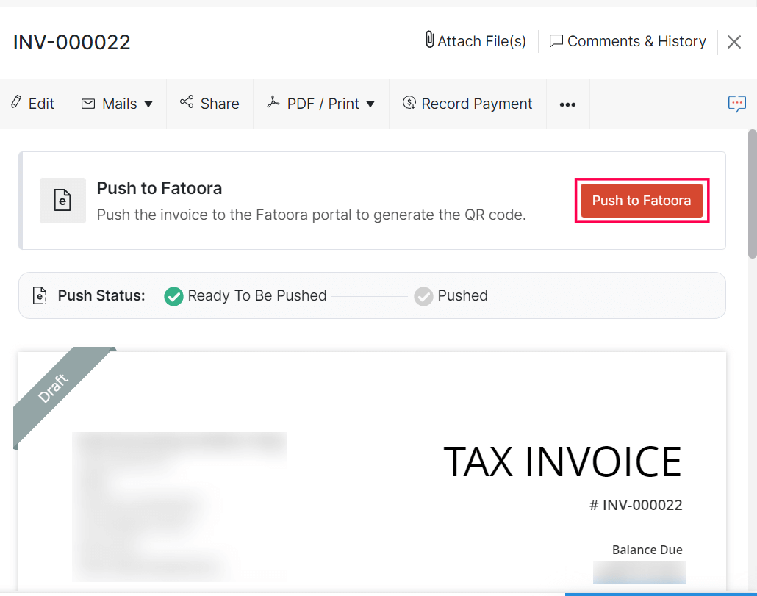Viewport: 757px width, 596px height.
Task: Click the PDF acrobat icon
Action: tap(273, 102)
